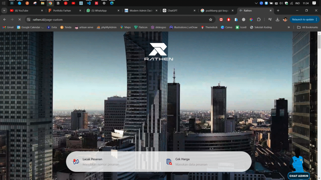This screenshot has height=180, width=321.
Task: Click the Cek Harga document search icon
Action: (x=169, y=162)
